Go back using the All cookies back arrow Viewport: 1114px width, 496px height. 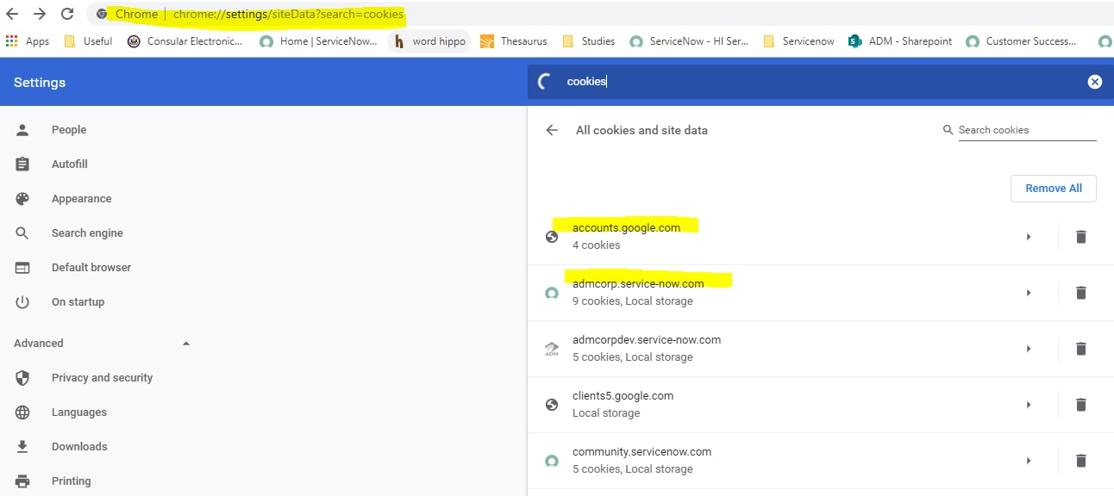coord(552,130)
